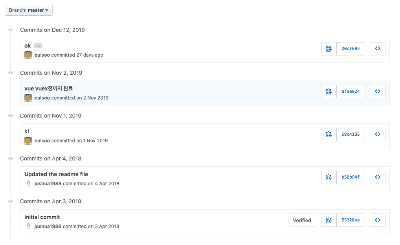Browse repository at commit b50b94f
The width and height of the screenshot is (400, 245).
pos(377,177)
